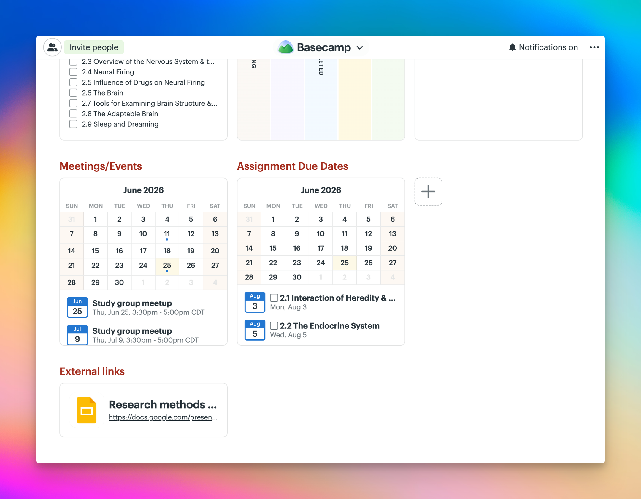
Task: Check the 2.6 The Brain to-do
Action: (x=73, y=93)
